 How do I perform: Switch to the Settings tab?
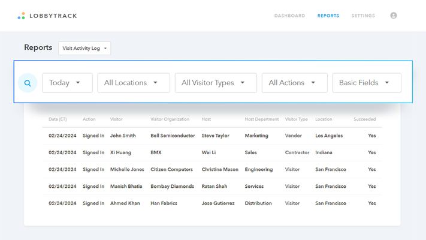[x=363, y=16]
